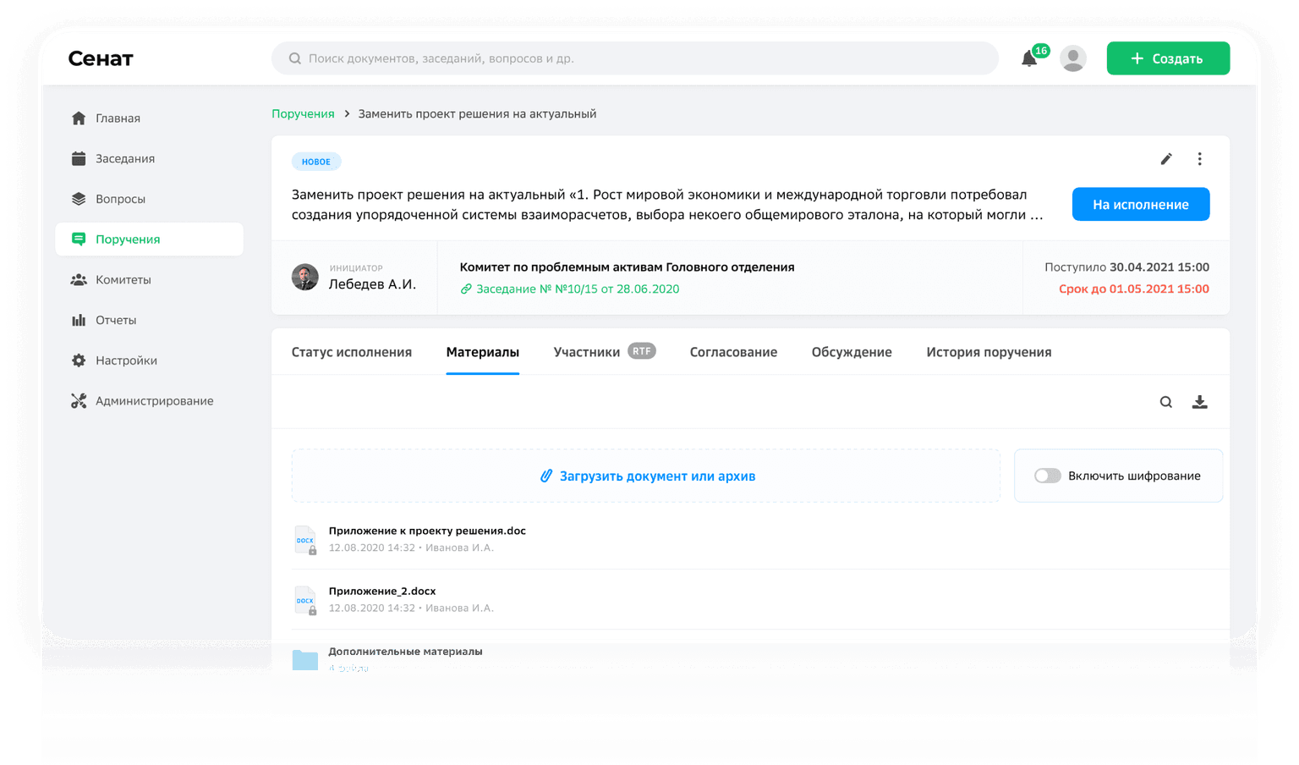1299x765 pixels.
Task: Click the Дополнительные материалы folder icon
Action: coord(305,660)
